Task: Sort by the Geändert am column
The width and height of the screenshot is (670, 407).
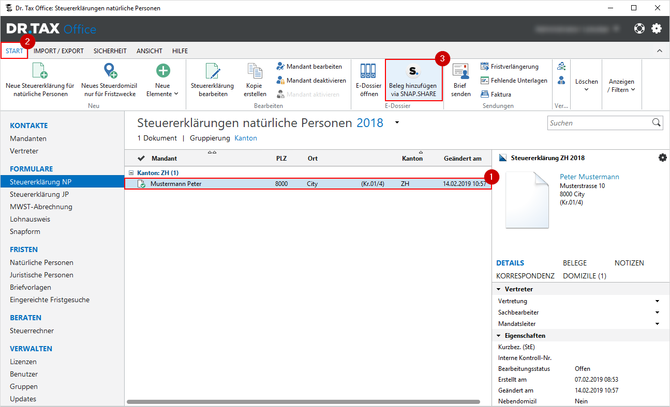Action: [x=463, y=159]
